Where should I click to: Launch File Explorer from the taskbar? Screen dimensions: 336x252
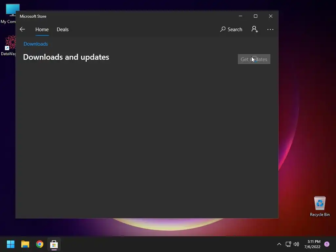tap(25, 244)
